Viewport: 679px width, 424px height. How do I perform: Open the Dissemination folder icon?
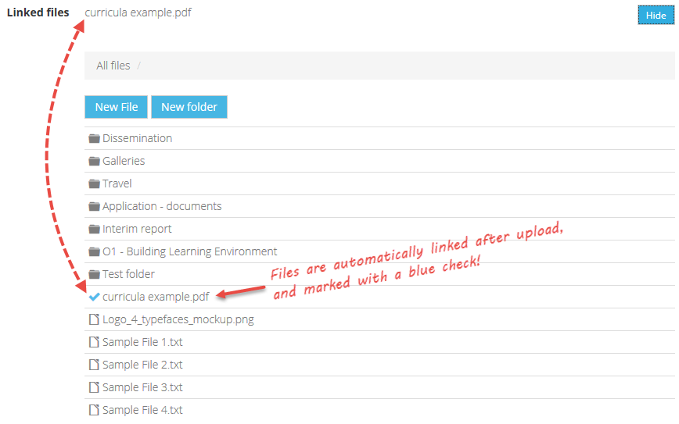click(94, 138)
